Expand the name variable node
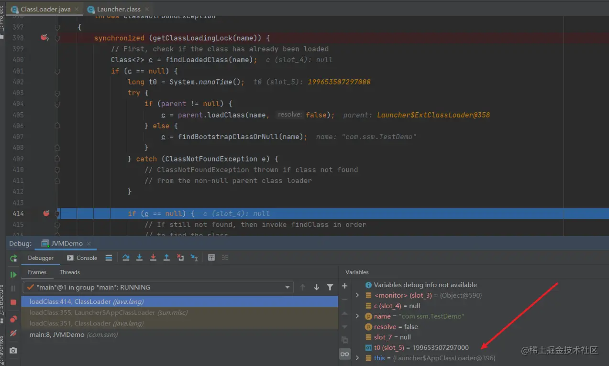The width and height of the screenshot is (609, 366). point(357,316)
